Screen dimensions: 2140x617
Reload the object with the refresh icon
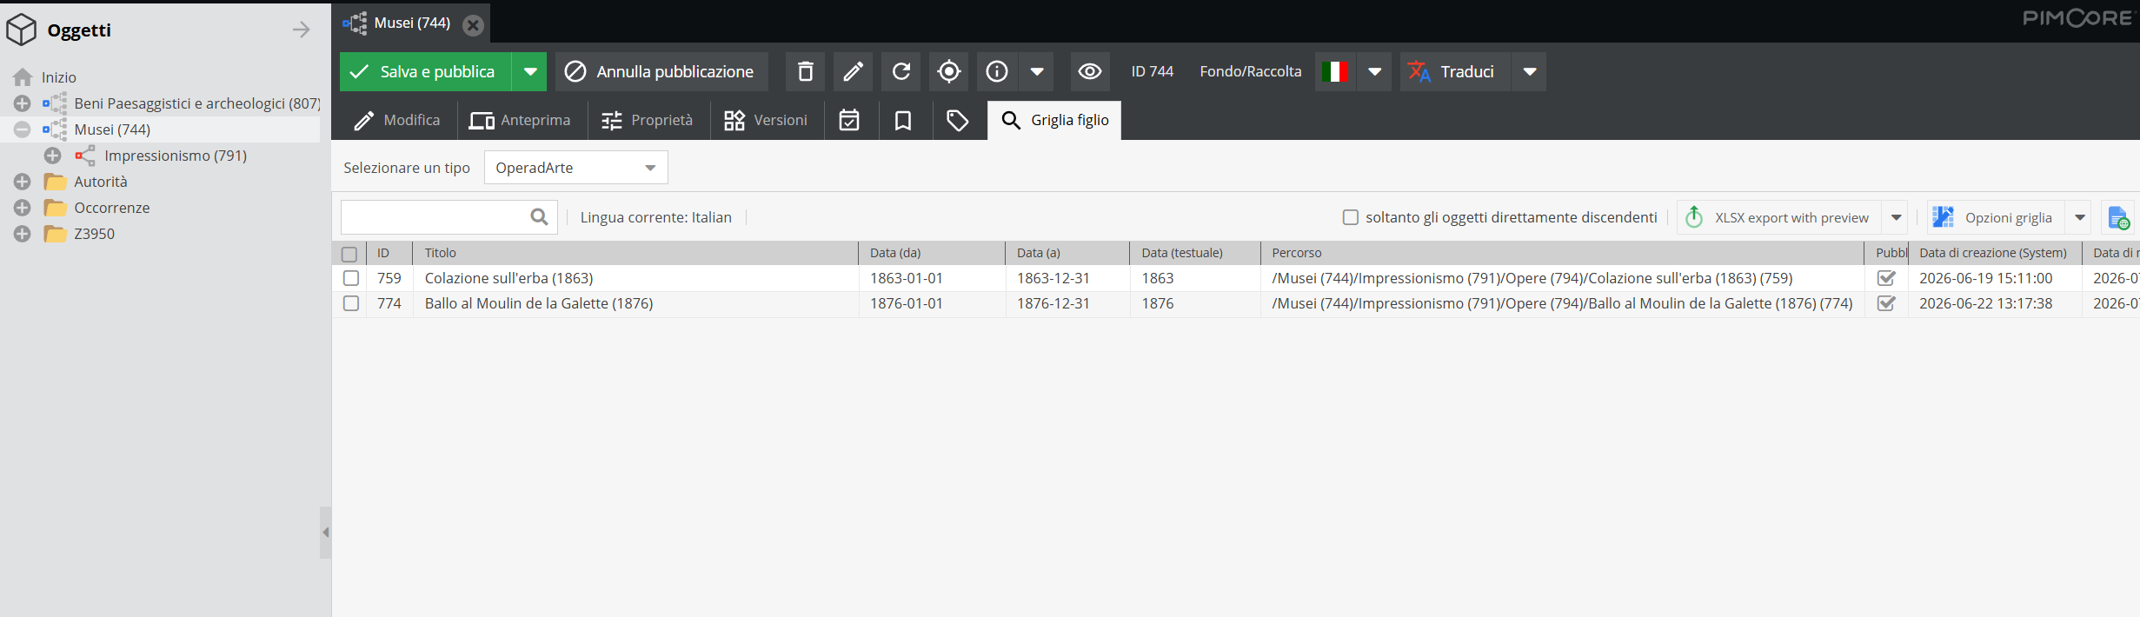(901, 71)
